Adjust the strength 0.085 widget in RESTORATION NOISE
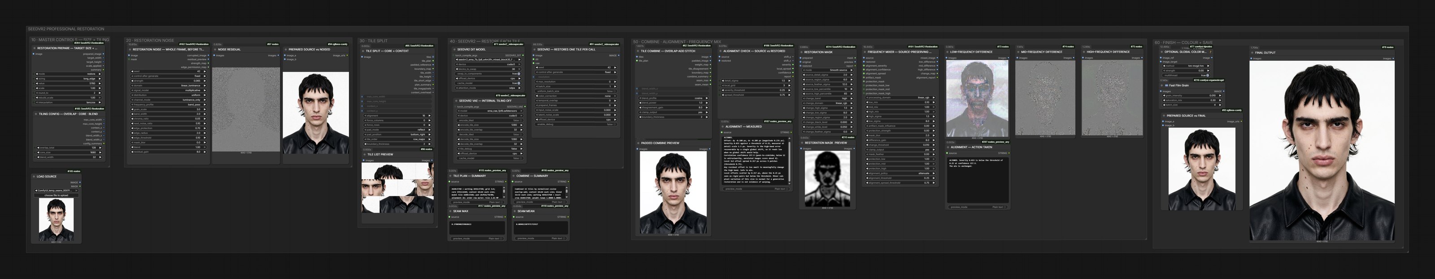1435x279 pixels. 168,80
